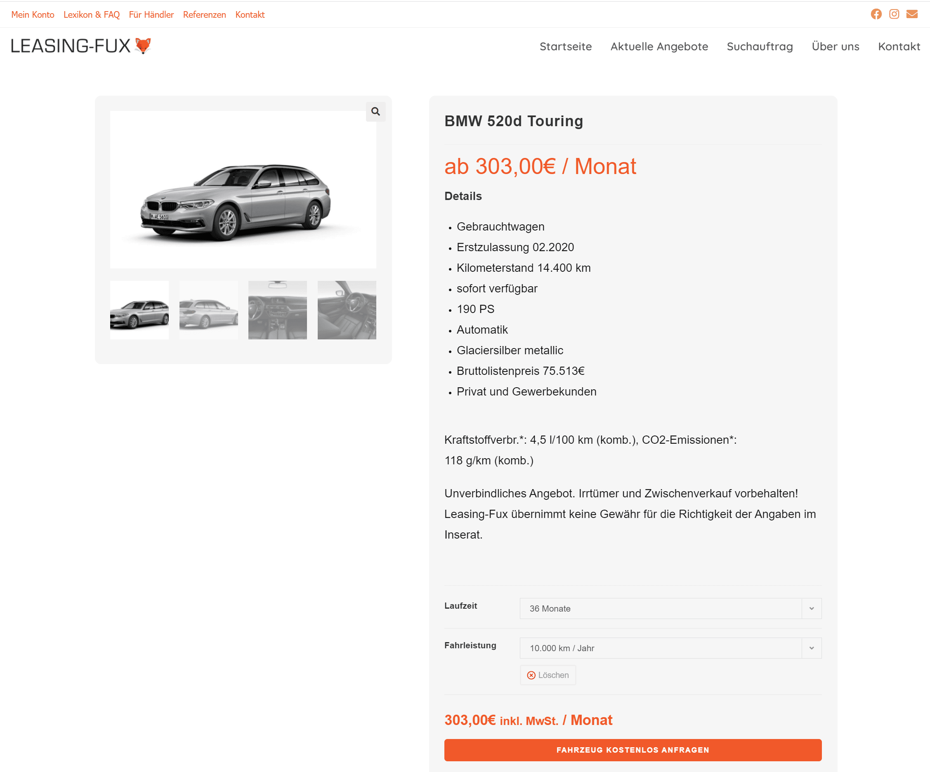Click the main BMW 520d product image
The width and height of the screenshot is (930, 772).
(243, 189)
